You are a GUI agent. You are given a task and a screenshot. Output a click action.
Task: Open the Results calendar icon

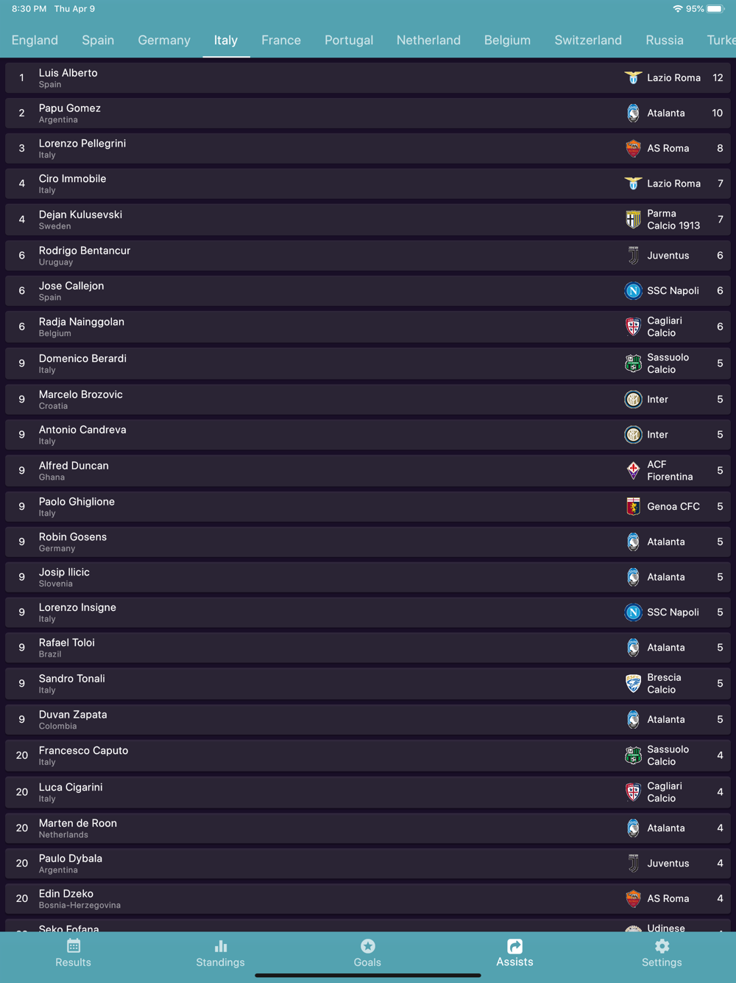(74, 945)
